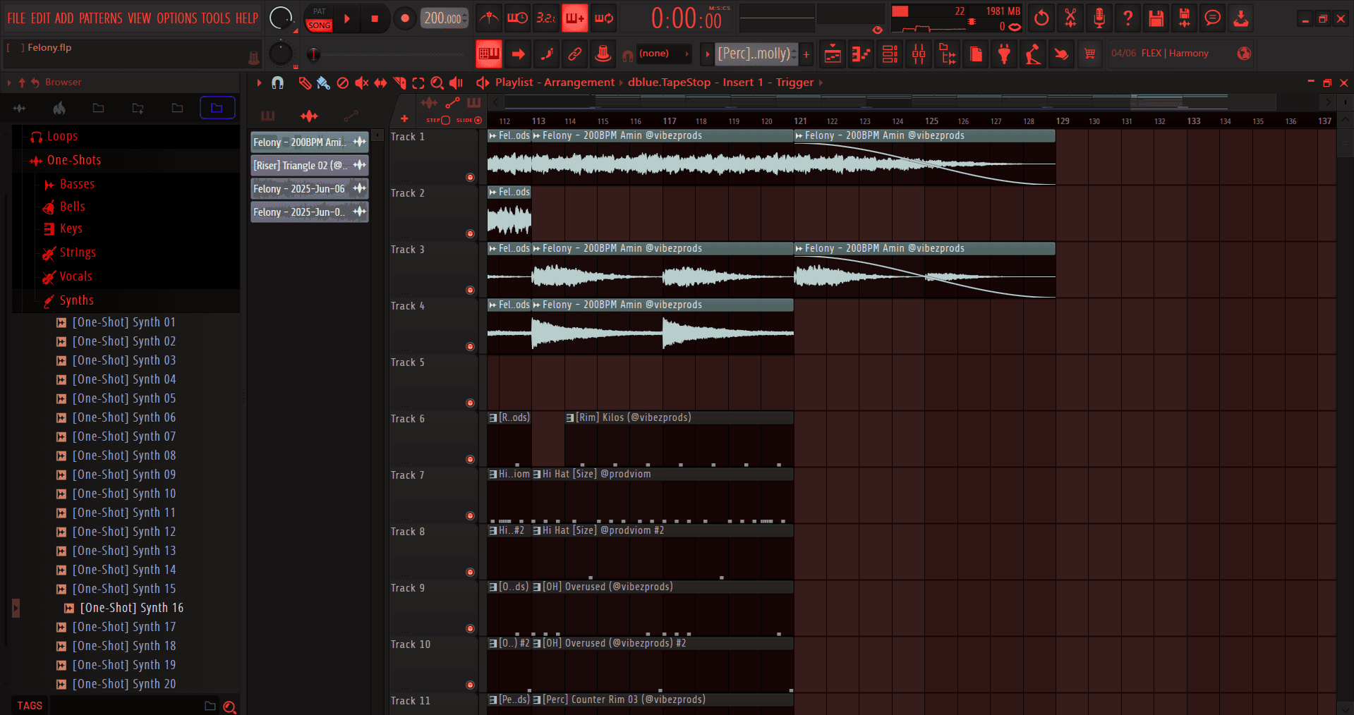The height and width of the screenshot is (715, 1354).
Task: Open the shopping cart content library
Action: pos(1090,54)
